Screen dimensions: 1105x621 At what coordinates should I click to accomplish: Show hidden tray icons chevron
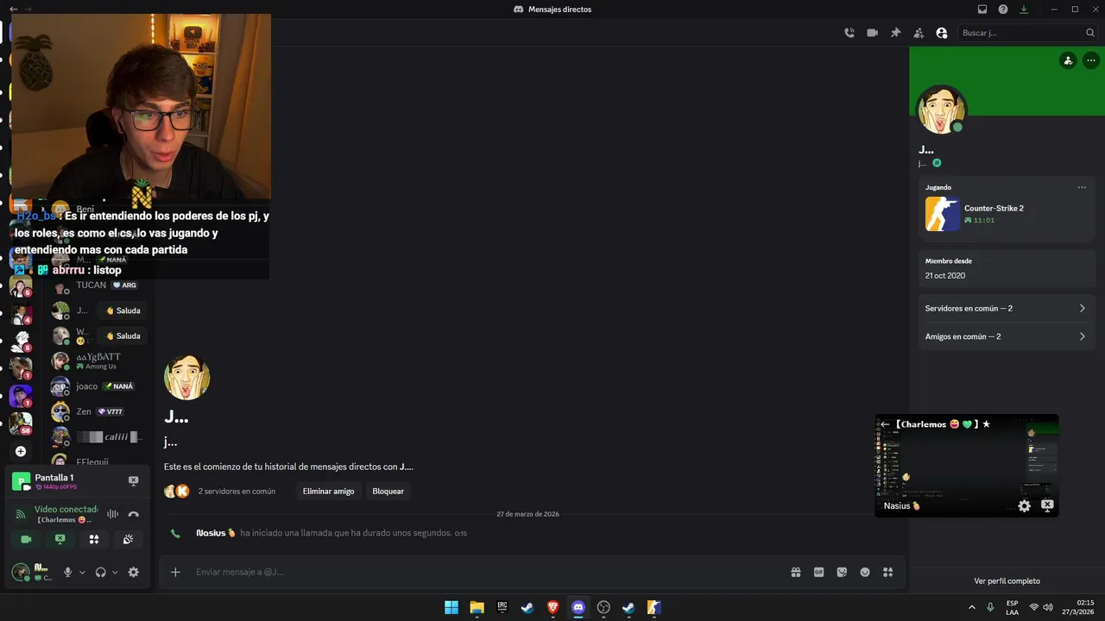click(x=971, y=607)
